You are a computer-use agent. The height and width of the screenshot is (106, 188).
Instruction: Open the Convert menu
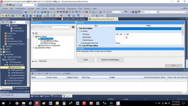(x=31, y=9)
